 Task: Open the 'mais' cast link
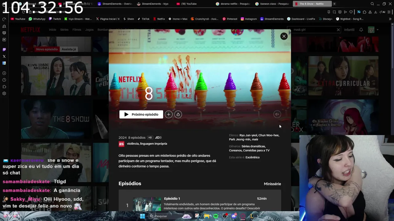[255, 139]
